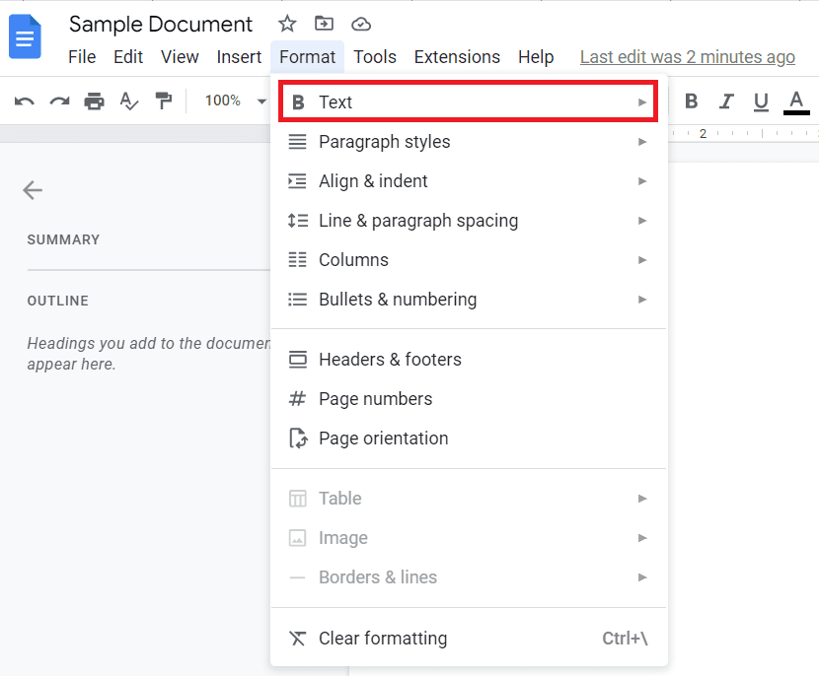Viewport: 819px width, 676px height.
Task: Click the Redo icon
Action: (57, 101)
